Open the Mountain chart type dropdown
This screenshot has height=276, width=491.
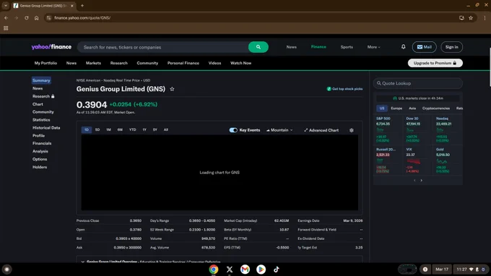click(x=279, y=130)
